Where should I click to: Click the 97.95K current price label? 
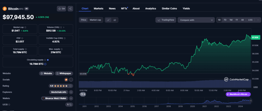[x=256, y=37]
